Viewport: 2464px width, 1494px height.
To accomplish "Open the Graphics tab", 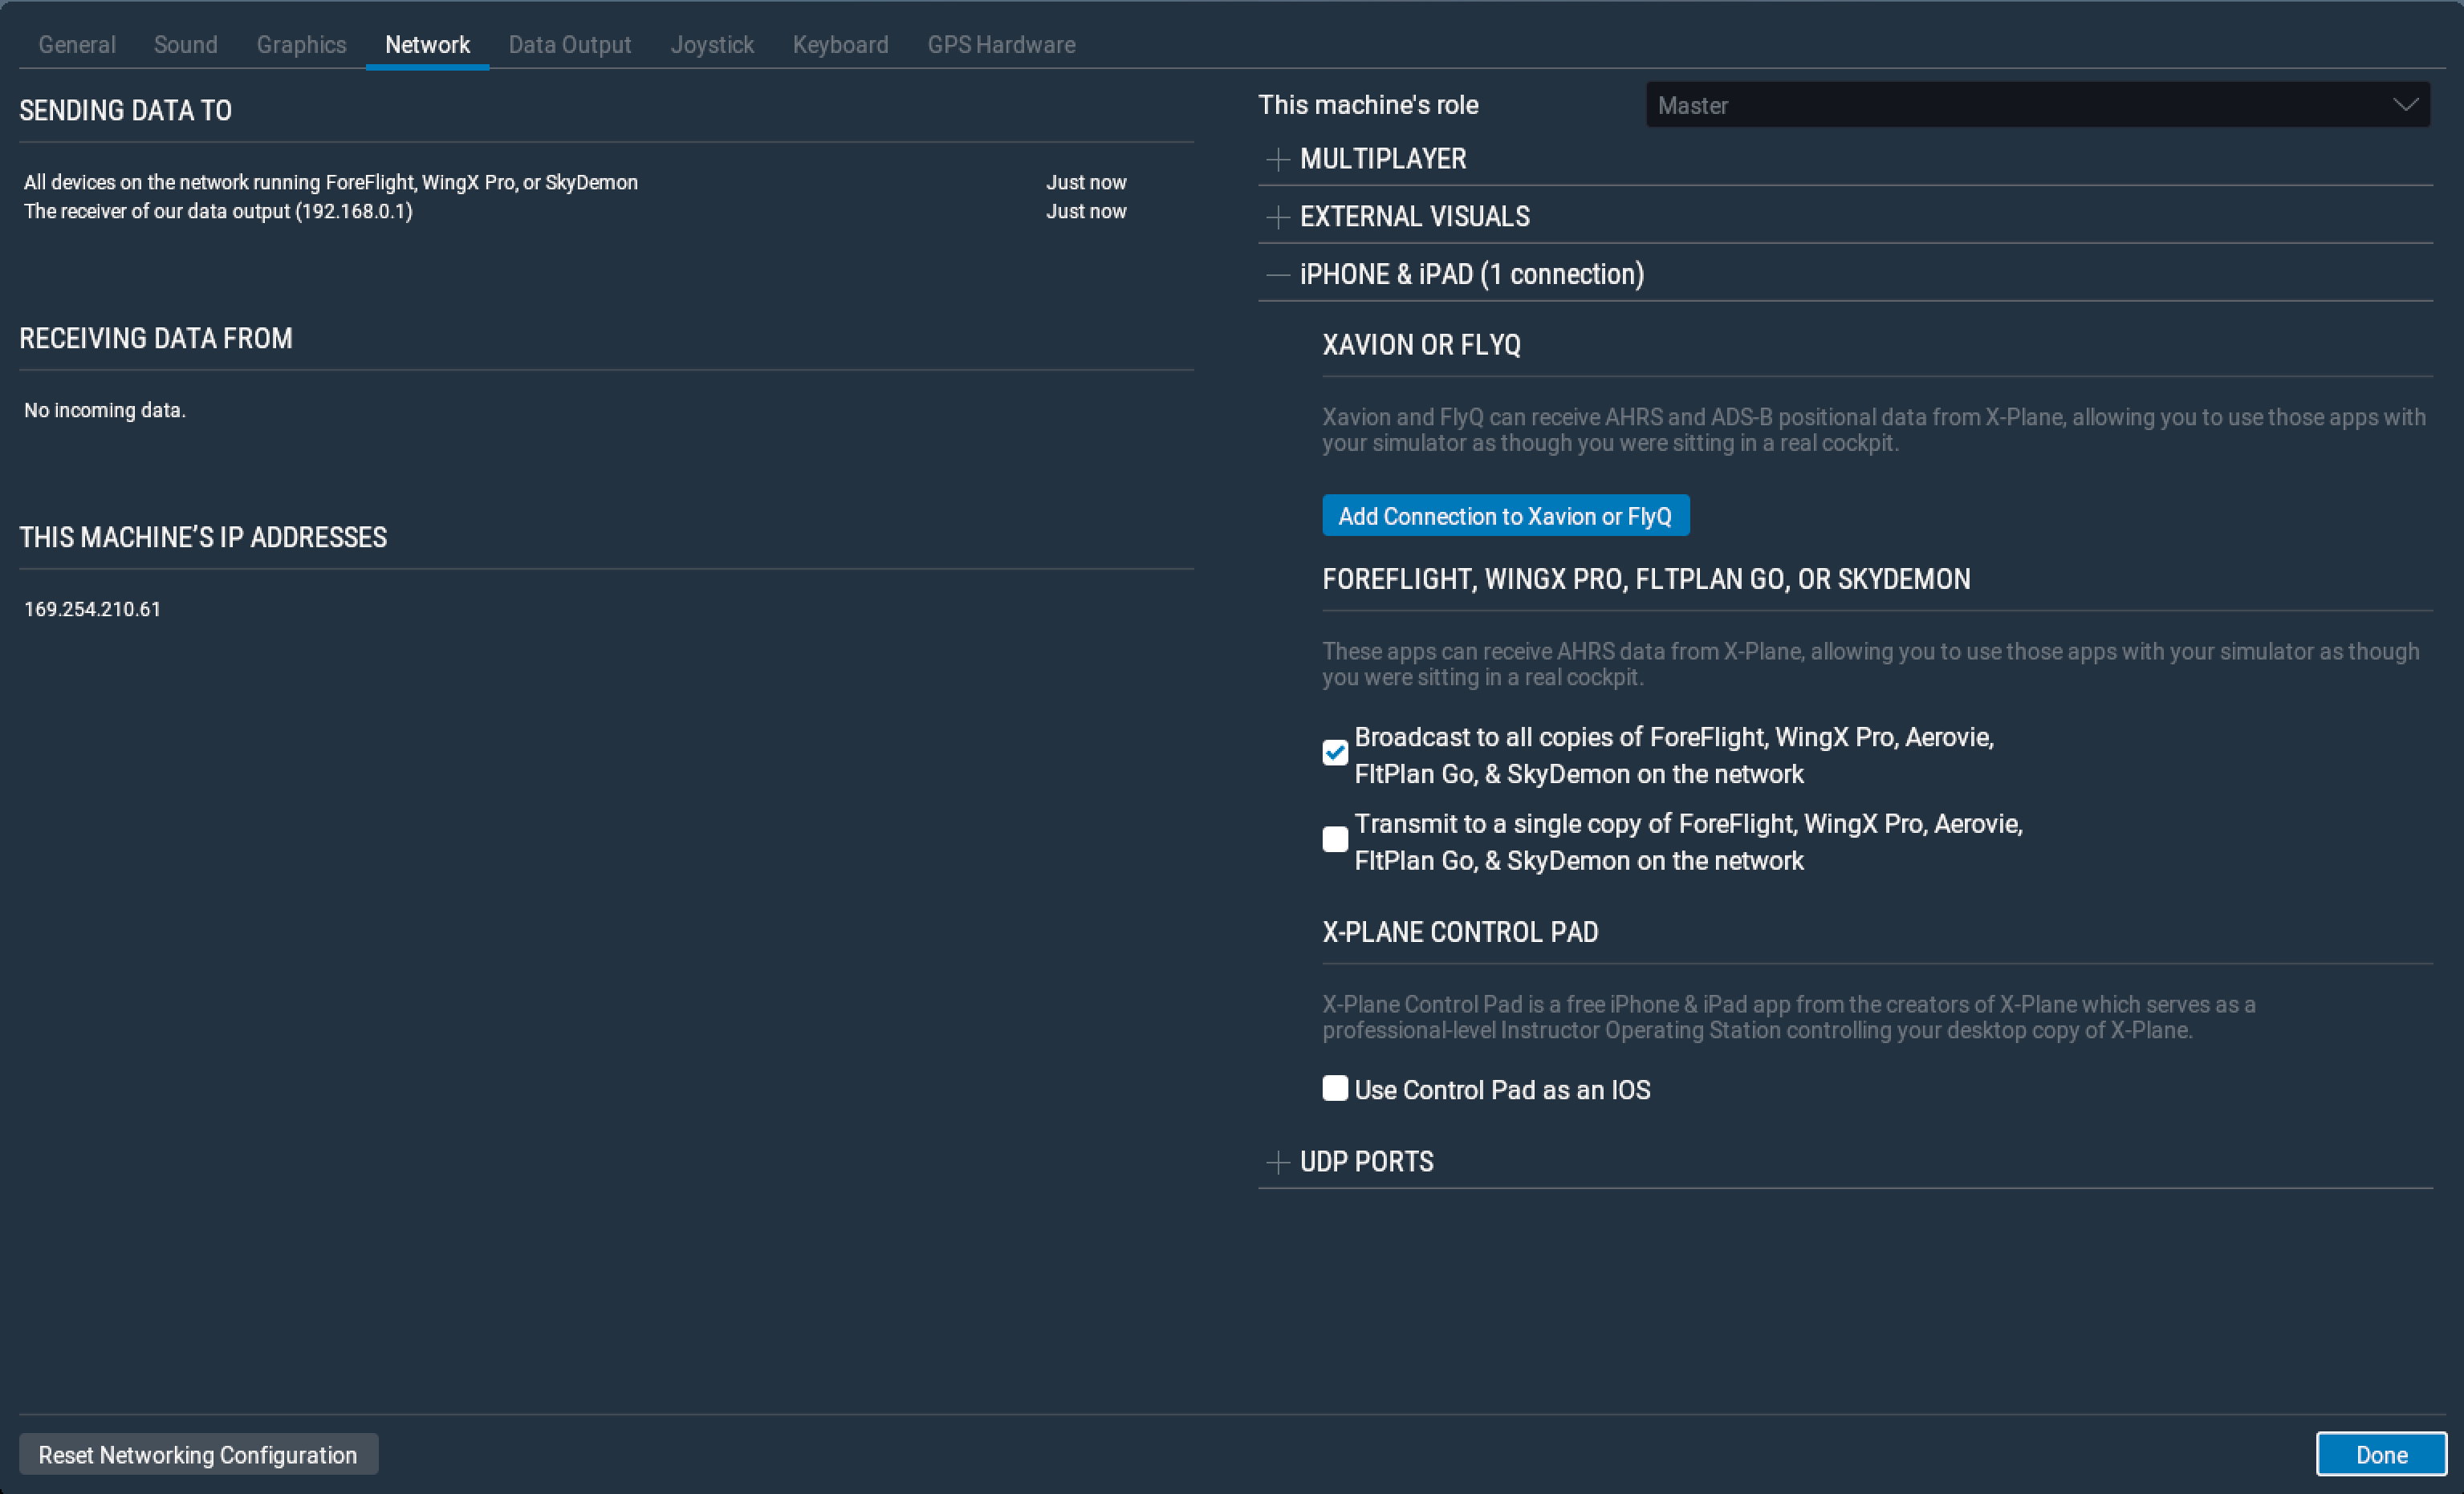I will click(x=301, y=45).
